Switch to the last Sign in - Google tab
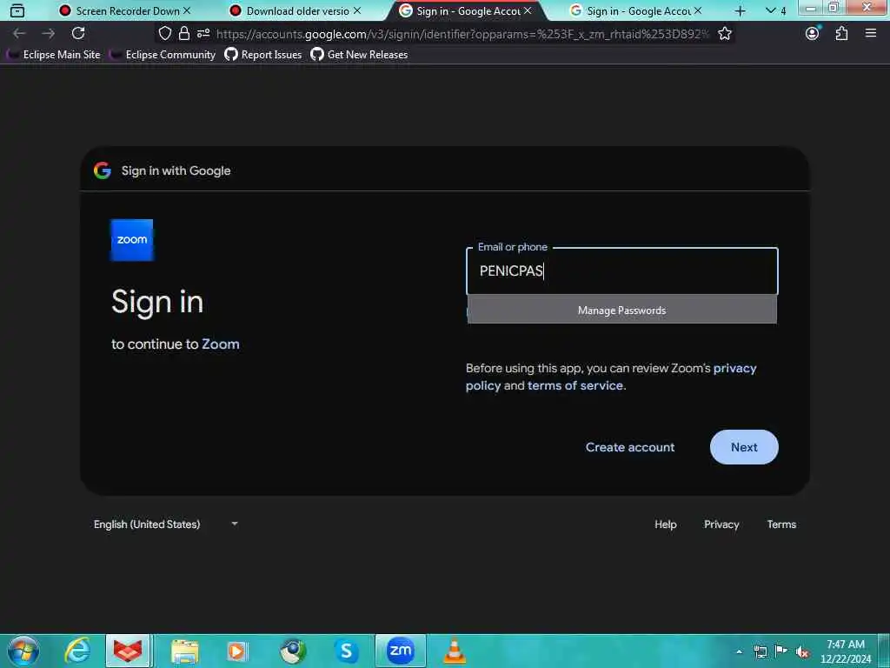Viewport: 890px width, 668px height. point(638,10)
